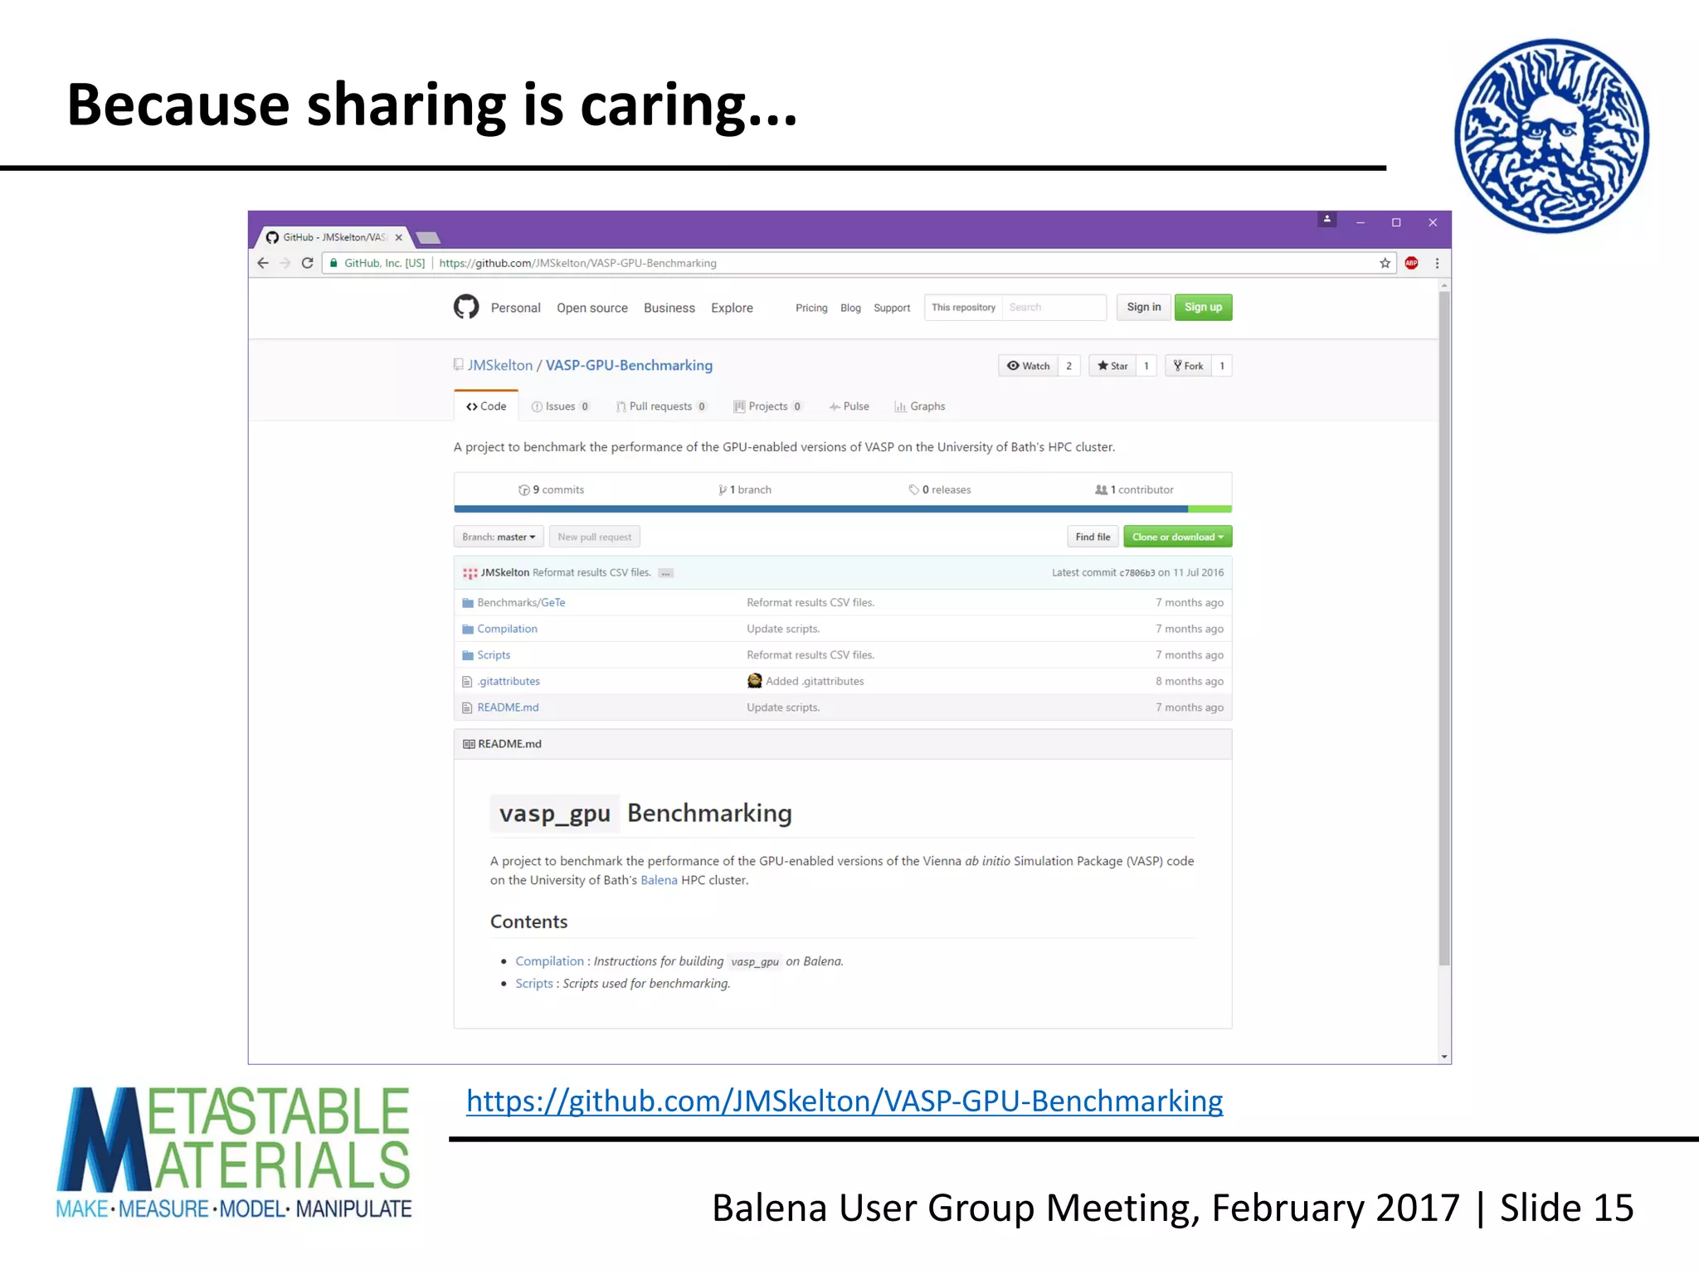Viewport: 1699px width, 1274px height.
Task: View the 9 commits link
Action: click(x=551, y=489)
